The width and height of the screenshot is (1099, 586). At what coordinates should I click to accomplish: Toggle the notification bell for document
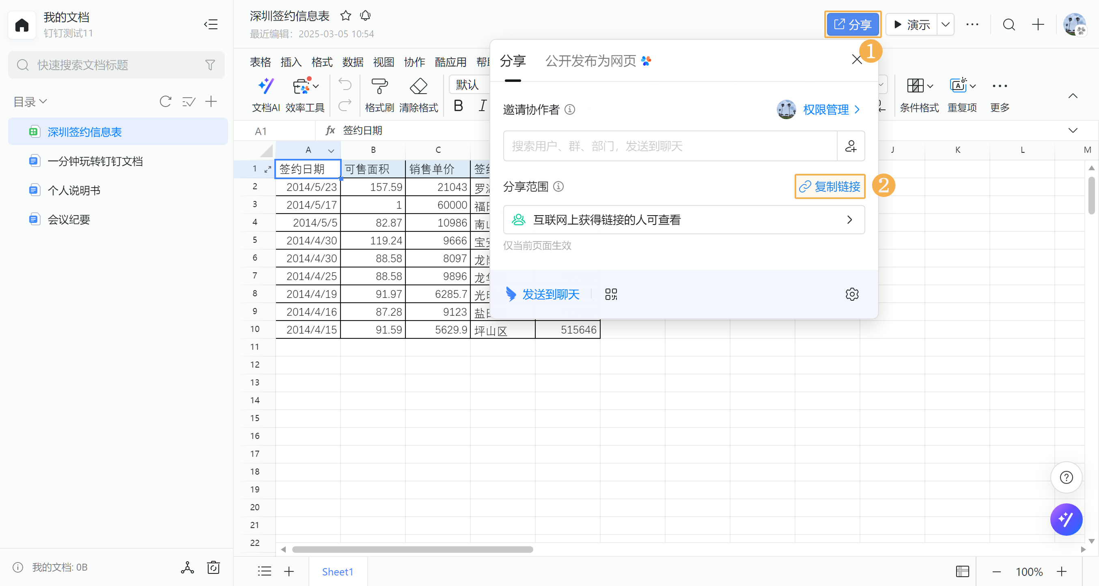(365, 16)
